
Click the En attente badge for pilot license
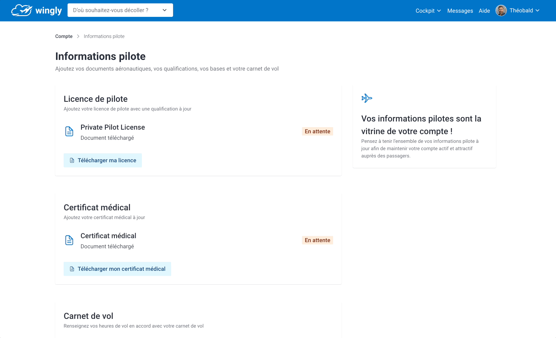tap(317, 131)
